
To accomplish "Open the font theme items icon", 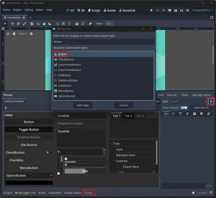I will coord(180,114).
